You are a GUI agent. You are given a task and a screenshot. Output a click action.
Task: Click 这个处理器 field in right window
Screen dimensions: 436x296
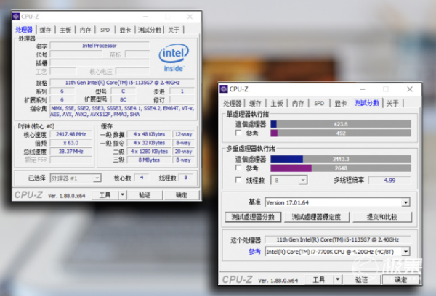click(338, 239)
